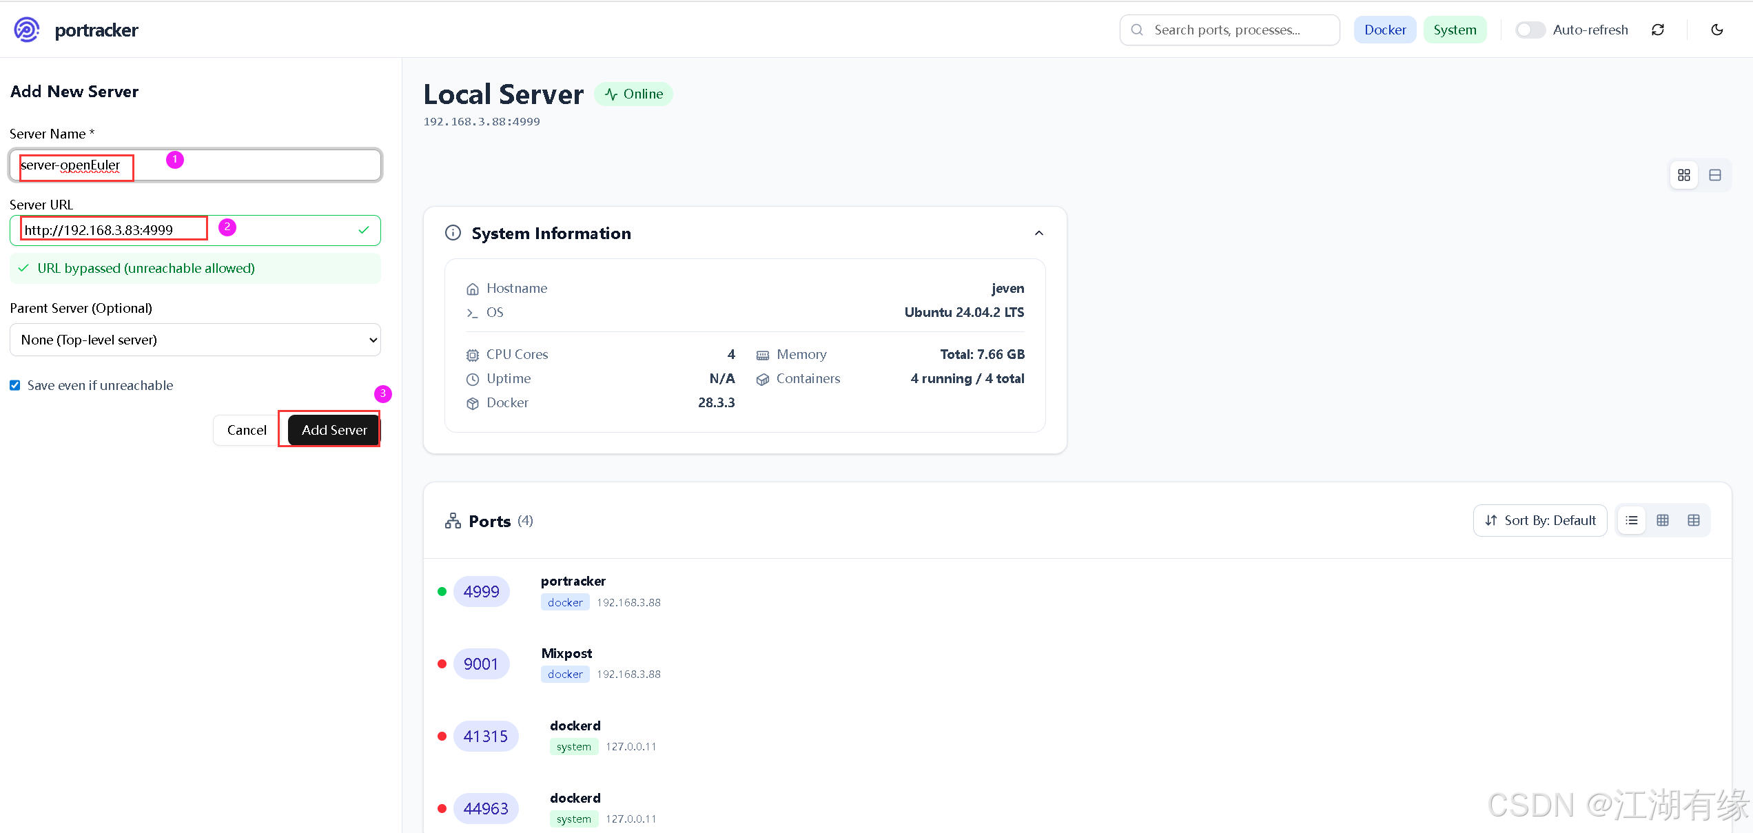Click the System Information info icon

pos(453,233)
